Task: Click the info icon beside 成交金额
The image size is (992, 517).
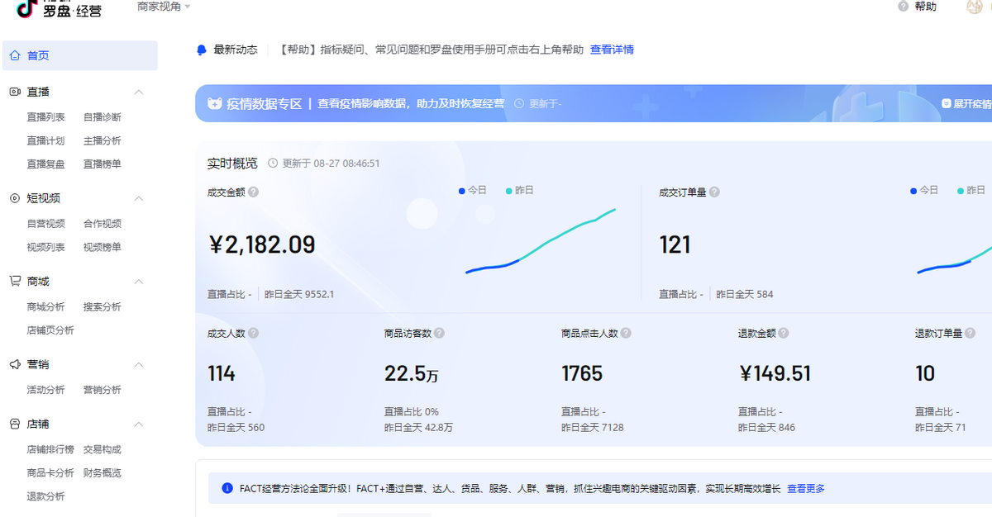Action: tap(254, 192)
